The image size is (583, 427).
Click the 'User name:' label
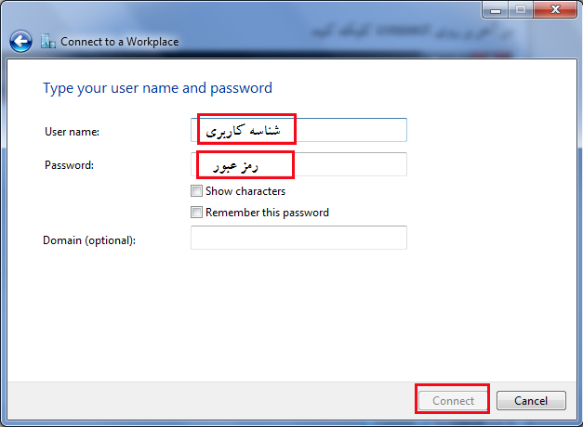click(73, 132)
